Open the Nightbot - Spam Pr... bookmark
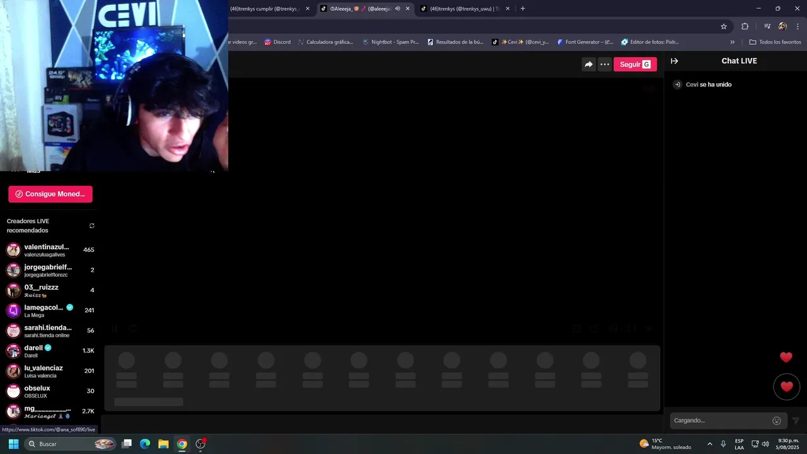The width and height of the screenshot is (807, 454). tap(390, 42)
